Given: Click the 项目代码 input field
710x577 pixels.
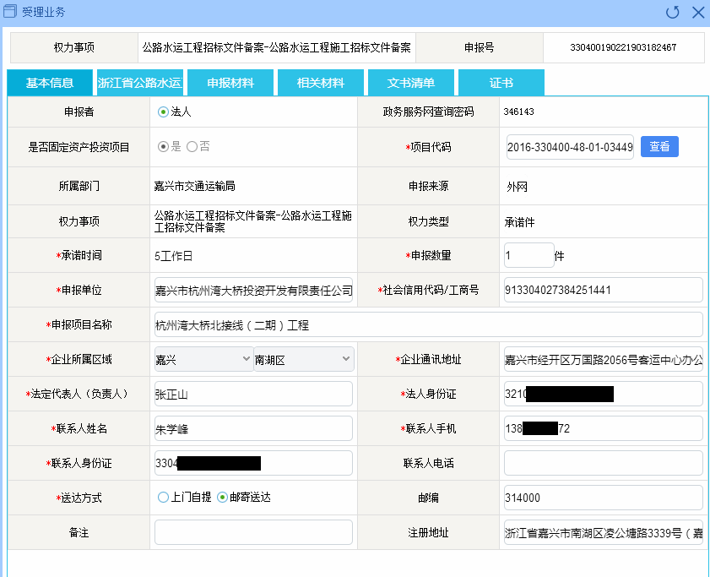Looking at the screenshot, I should tap(570, 147).
